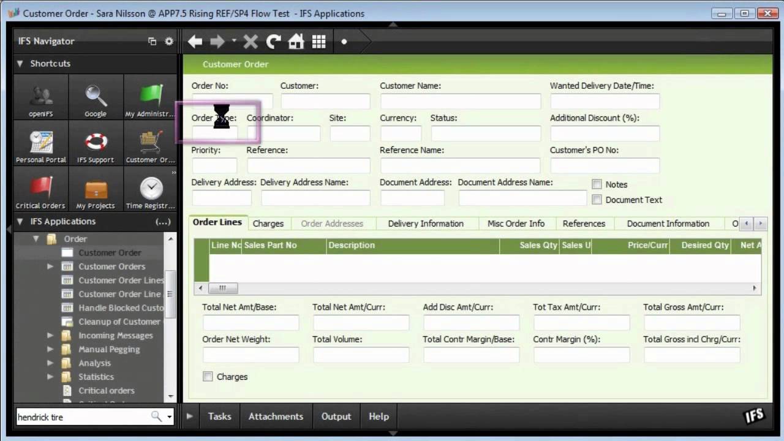Click the search magnifier icon
Viewport: 784px width, 441px height.
pos(156,417)
